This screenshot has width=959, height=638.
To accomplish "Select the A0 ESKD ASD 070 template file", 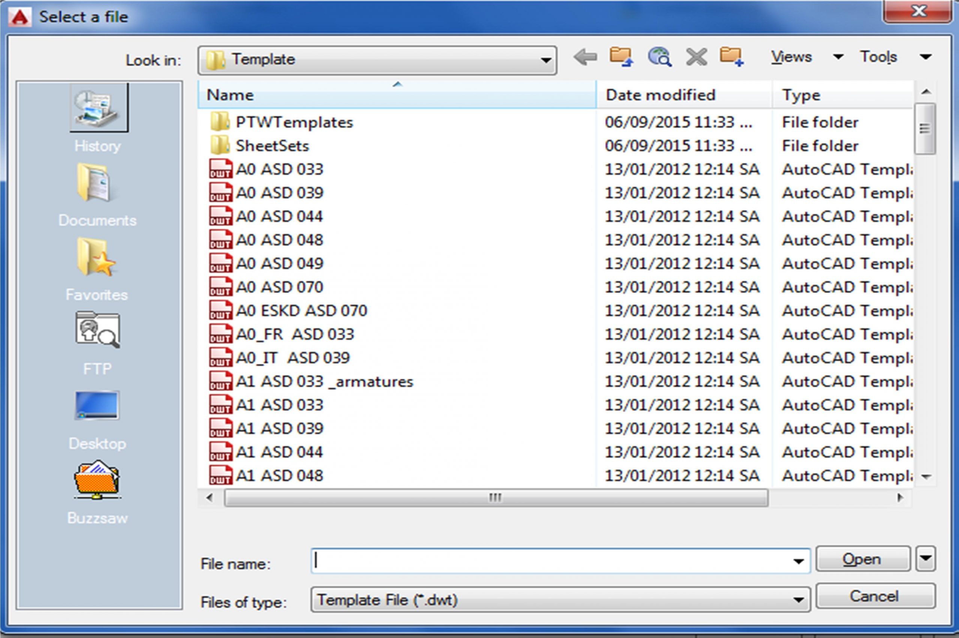I will coord(301,311).
